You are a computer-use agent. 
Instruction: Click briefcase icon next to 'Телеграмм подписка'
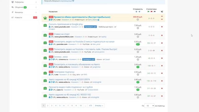tap(45, 73)
